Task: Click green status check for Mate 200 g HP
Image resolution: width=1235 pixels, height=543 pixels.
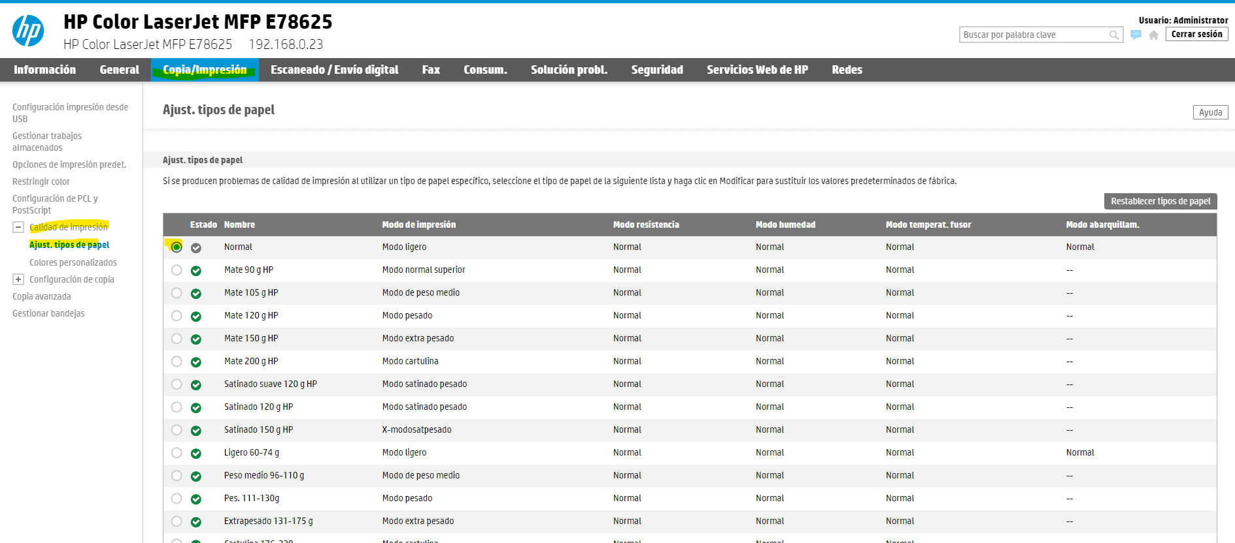Action: coord(196,362)
